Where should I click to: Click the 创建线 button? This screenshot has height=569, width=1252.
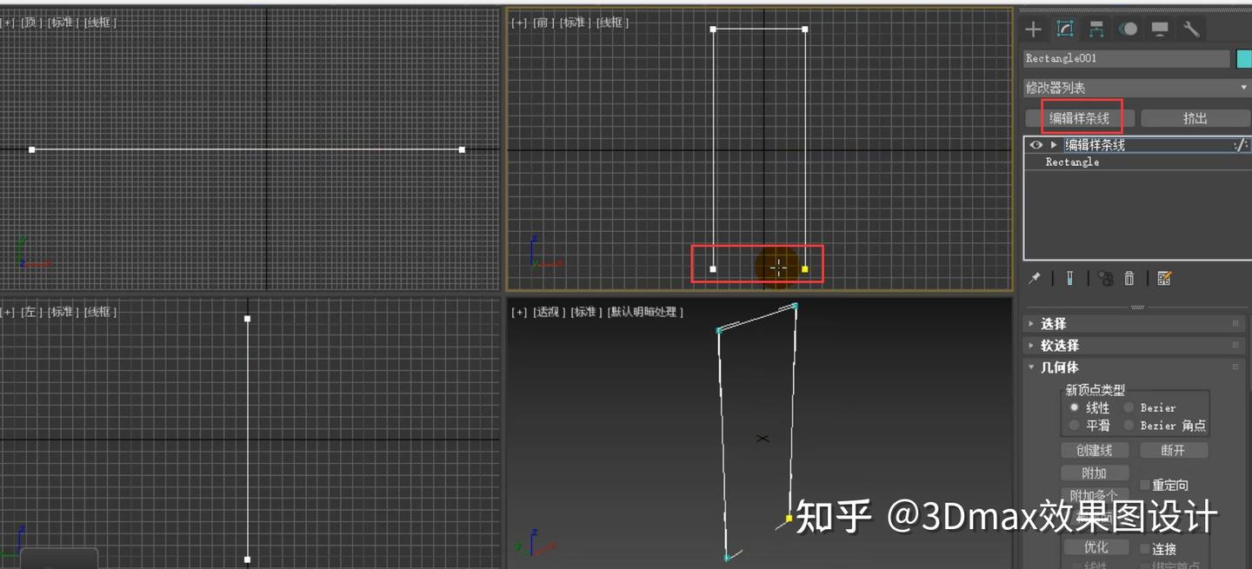(1095, 450)
